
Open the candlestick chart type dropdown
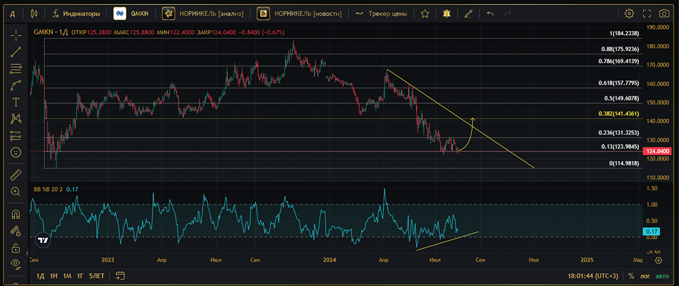(34, 14)
